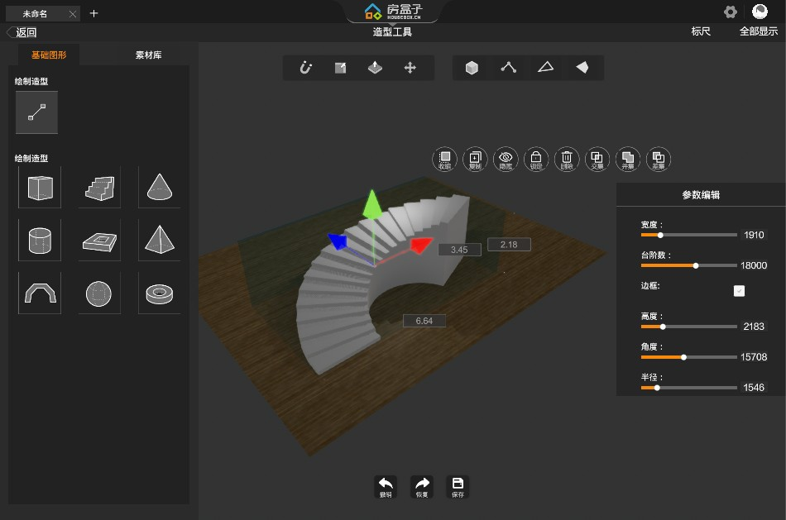Open the 标尺 ruler option

click(x=700, y=31)
